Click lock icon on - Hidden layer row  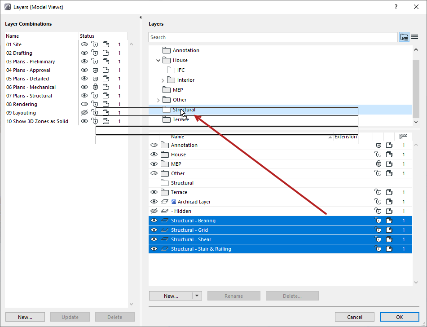(x=378, y=211)
